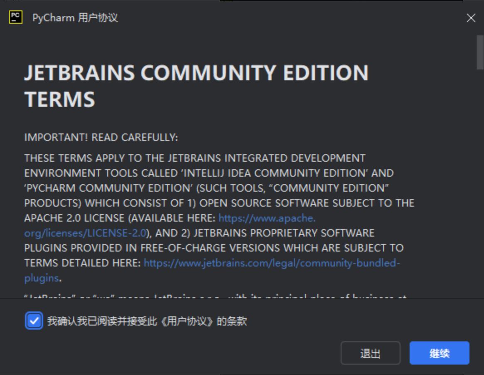Click the vertical scrollbar thumb of agreement text
Screen dimensions: 484x375
tap(480, 52)
